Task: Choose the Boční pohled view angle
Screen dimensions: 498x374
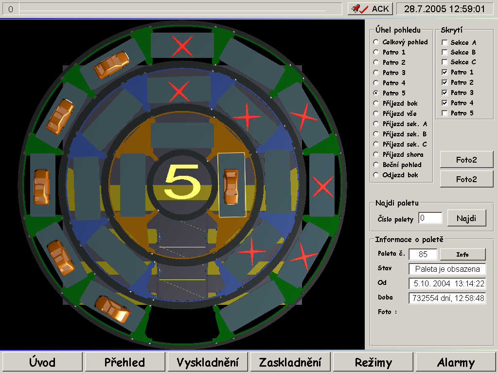Action: coord(376,165)
